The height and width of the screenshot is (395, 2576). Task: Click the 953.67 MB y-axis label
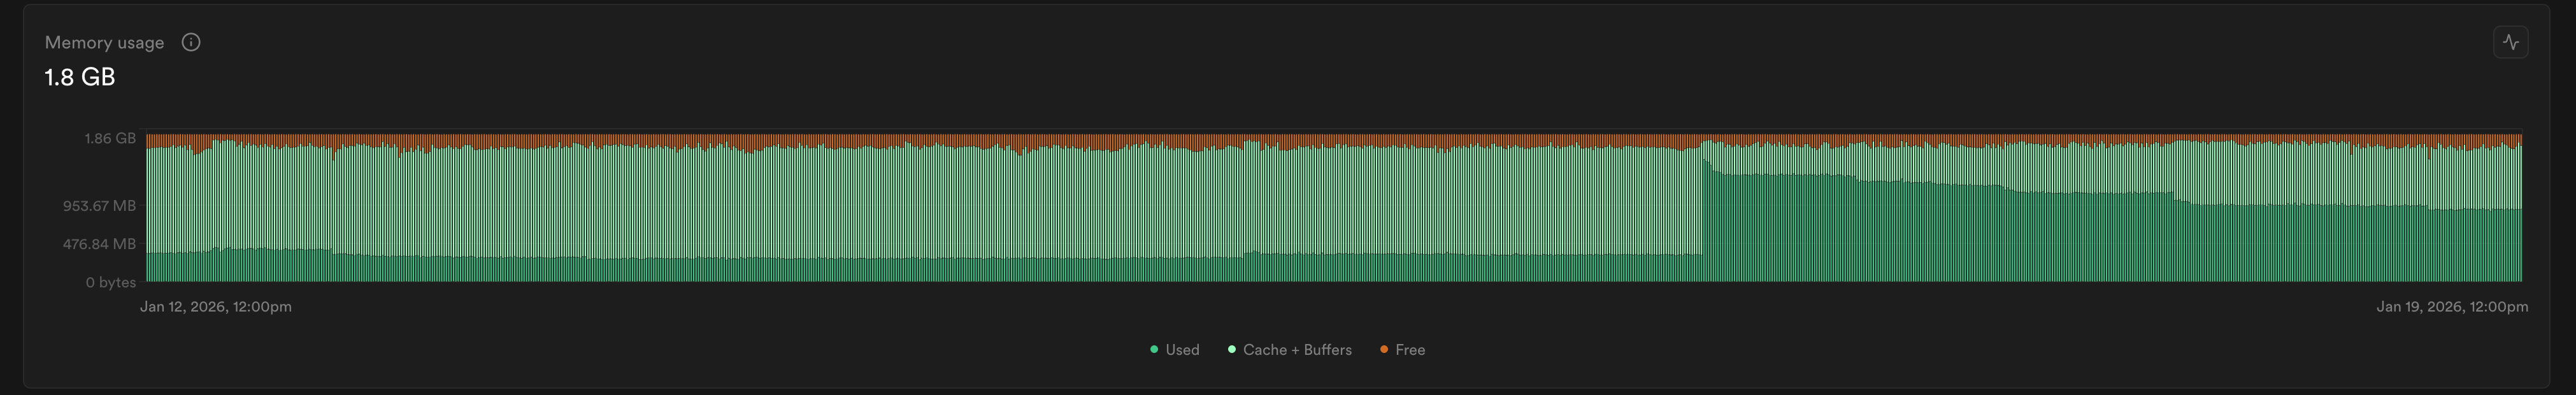point(99,206)
